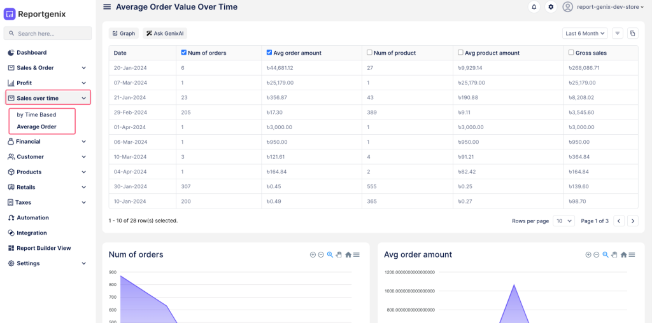Expand the Financial sidebar section
This screenshot has height=323, width=652.
(x=48, y=141)
